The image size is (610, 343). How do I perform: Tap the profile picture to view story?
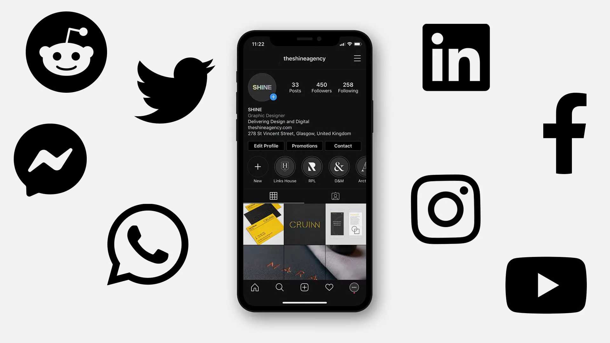click(x=262, y=87)
